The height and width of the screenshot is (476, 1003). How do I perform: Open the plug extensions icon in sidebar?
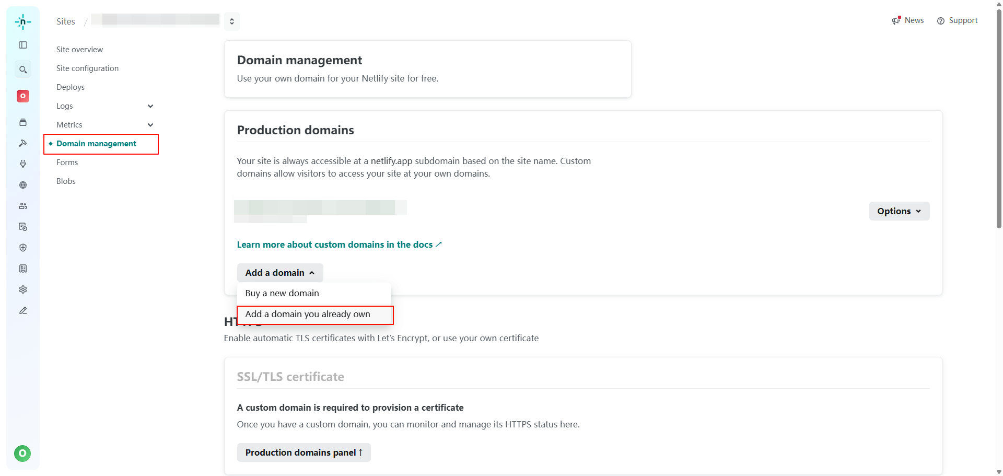(23, 164)
